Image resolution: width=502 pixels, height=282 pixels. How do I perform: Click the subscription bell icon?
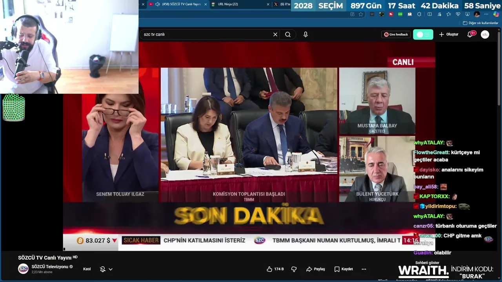click(x=102, y=269)
